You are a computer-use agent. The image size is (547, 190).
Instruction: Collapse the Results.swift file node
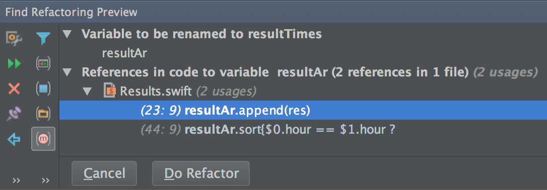pyautogui.click(x=87, y=91)
